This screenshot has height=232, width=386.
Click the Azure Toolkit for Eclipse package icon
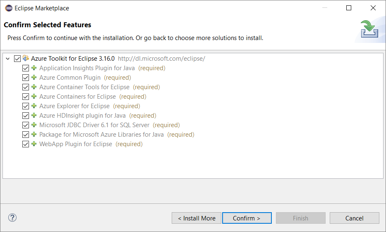coord(26,58)
